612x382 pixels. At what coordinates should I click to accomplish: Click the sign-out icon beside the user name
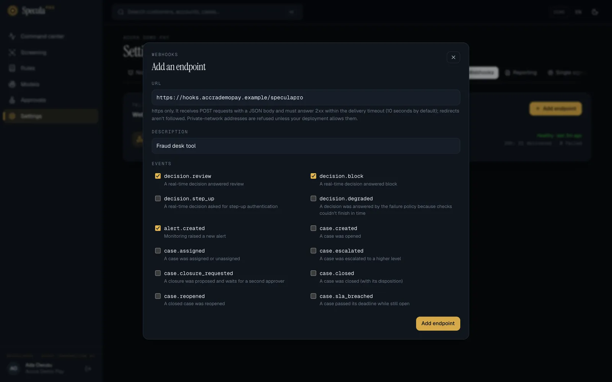[x=88, y=369]
